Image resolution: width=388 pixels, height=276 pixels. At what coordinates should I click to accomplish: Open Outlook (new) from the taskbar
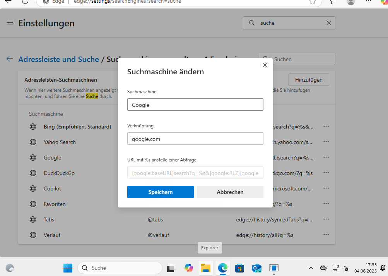coord(256,268)
